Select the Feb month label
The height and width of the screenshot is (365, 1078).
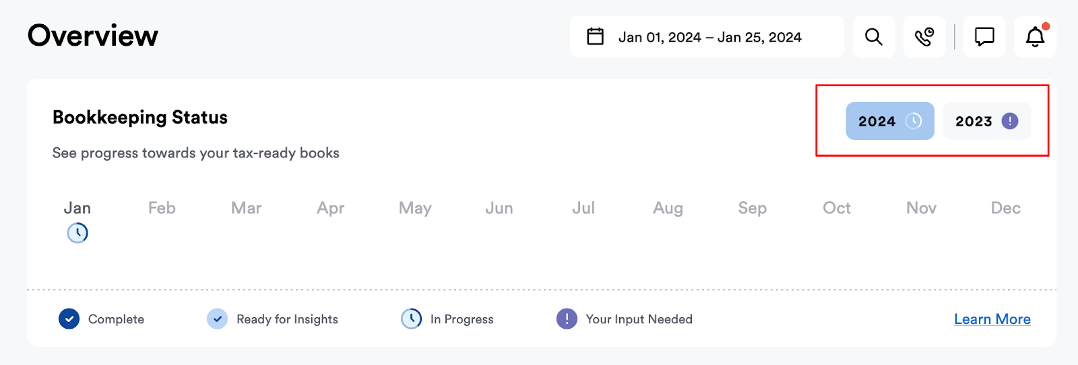click(x=162, y=208)
